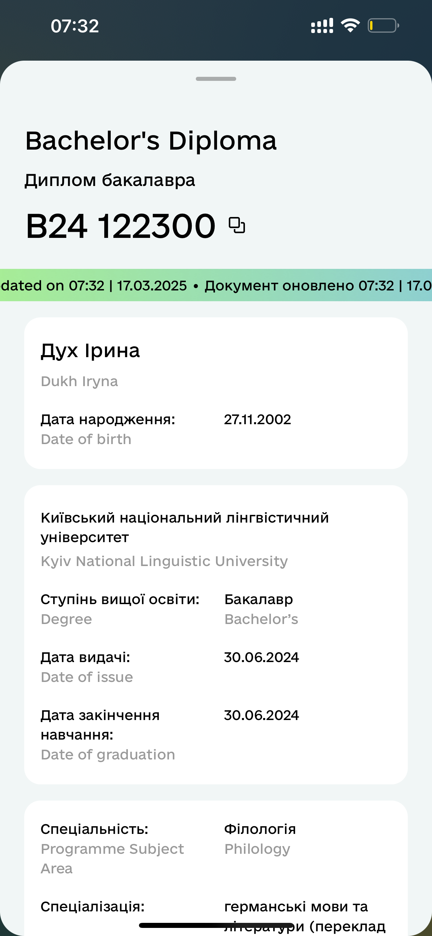432x936 pixels.
Task: Tap Київський національний лінгвістичний університет text
Action: pyautogui.click(x=185, y=527)
